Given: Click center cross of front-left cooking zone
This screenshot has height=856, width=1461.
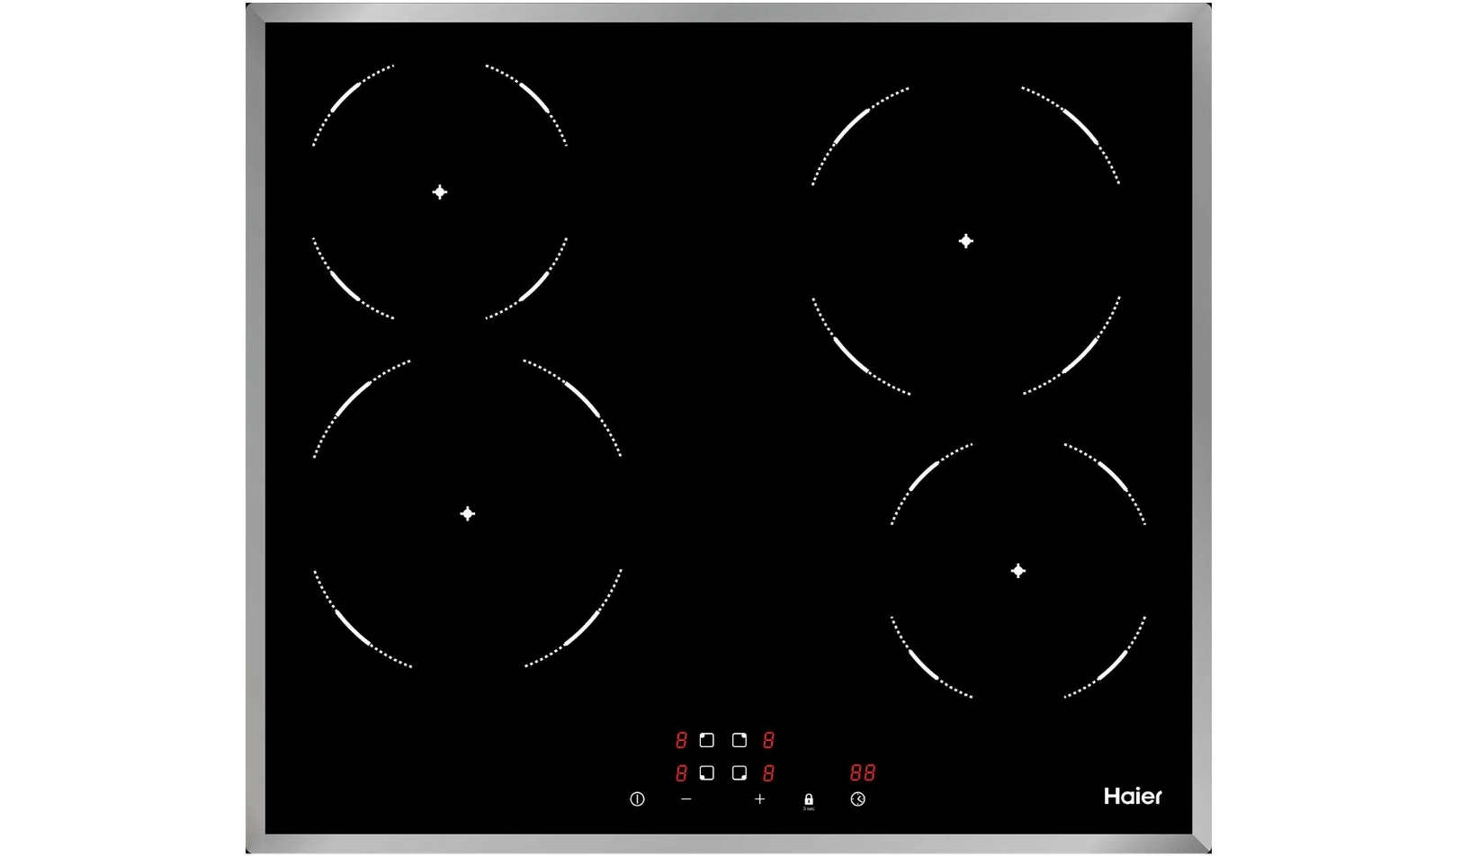Looking at the screenshot, I should 467,513.
